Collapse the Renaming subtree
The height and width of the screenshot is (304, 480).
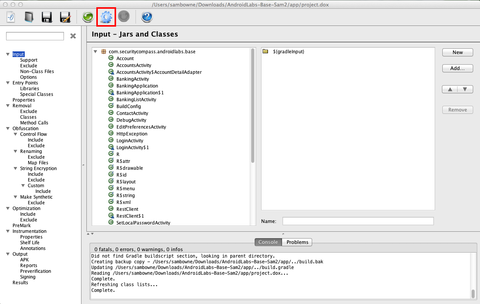click(x=16, y=151)
